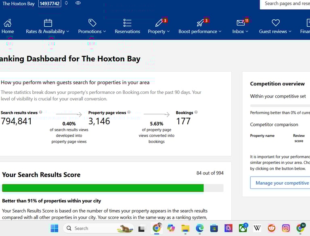Screen dimensions: 310x236
Task: Click info icon next to Bookings
Action: coord(196,112)
